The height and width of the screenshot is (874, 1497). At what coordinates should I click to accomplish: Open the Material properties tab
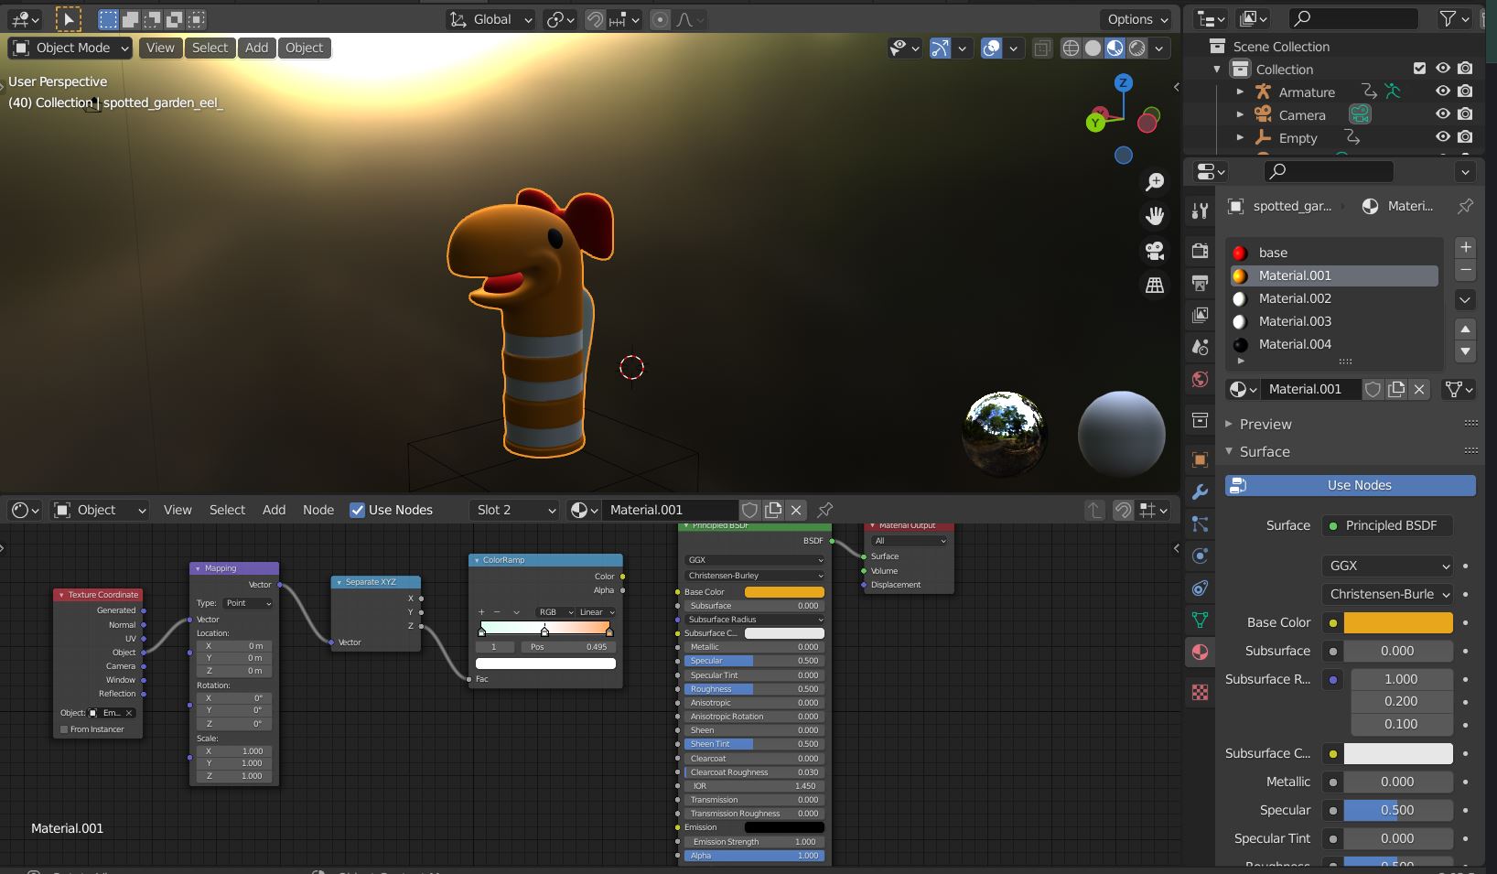[x=1201, y=652]
